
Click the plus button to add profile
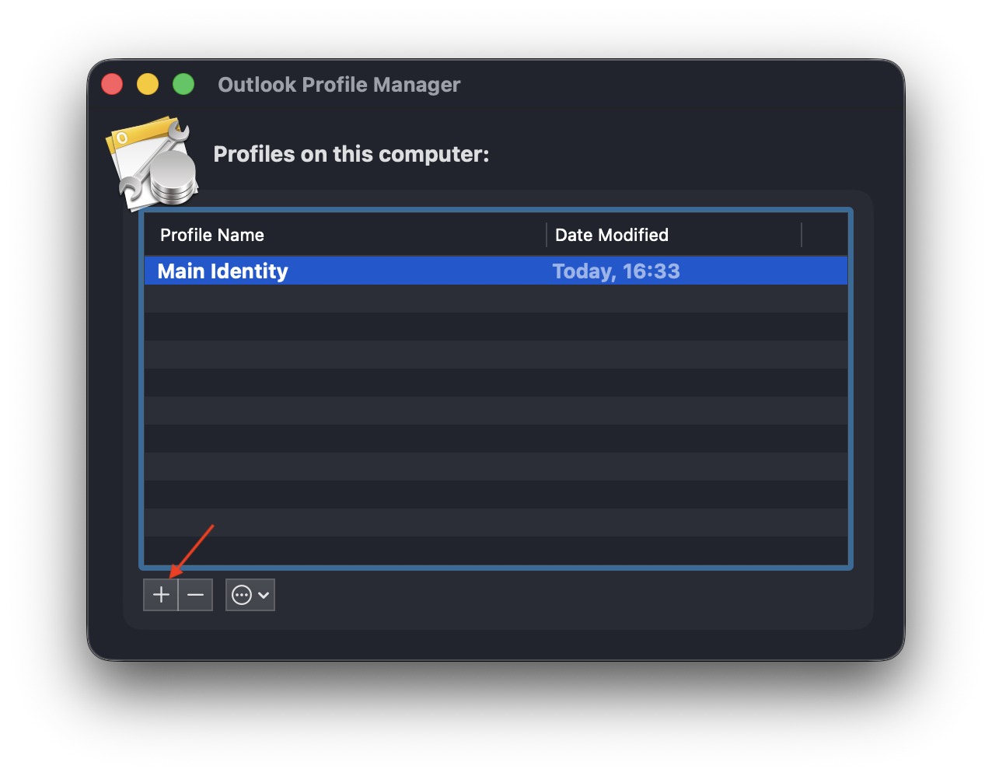tap(161, 595)
